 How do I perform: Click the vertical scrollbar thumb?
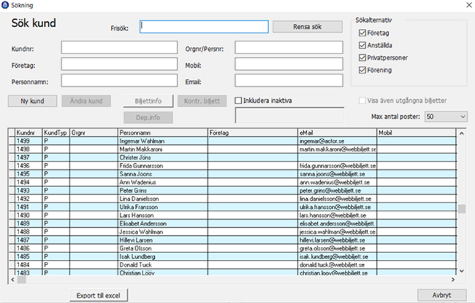pos(461,209)
